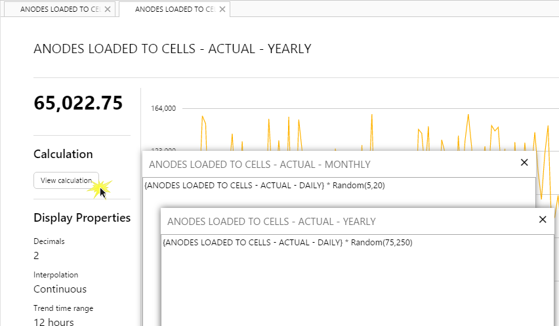Viewport: 559px width, 326px height.
Task: Click the Interpolation value Continuous
Action: 60,289
